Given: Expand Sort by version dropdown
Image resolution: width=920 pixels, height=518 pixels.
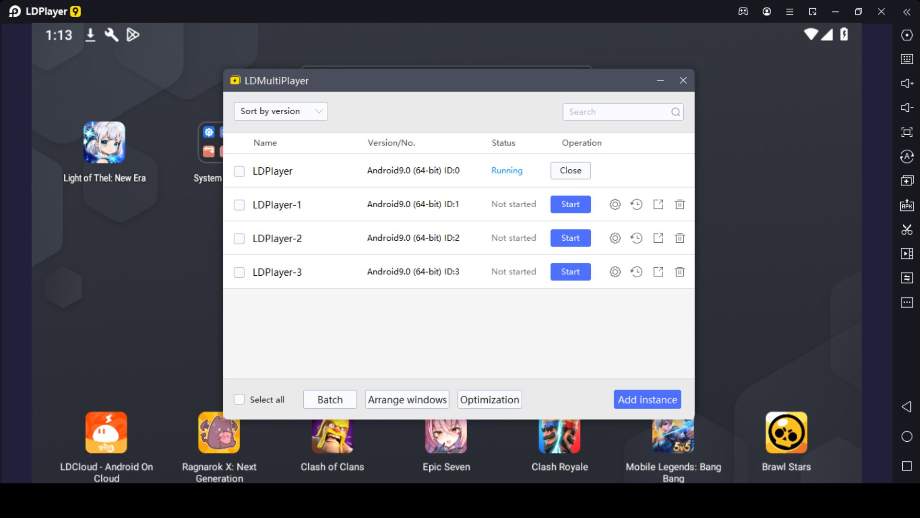Looking at the screenshot, I should (280, 111).
